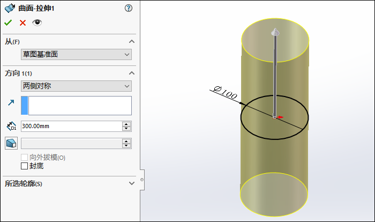Decrease depth with down spinner arrow
375x222 pixels.
click(126, 129)
